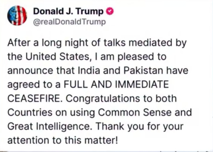Click the red verified checkmark badge
This screenshot has height=152, width=213.
pos(110,12)
